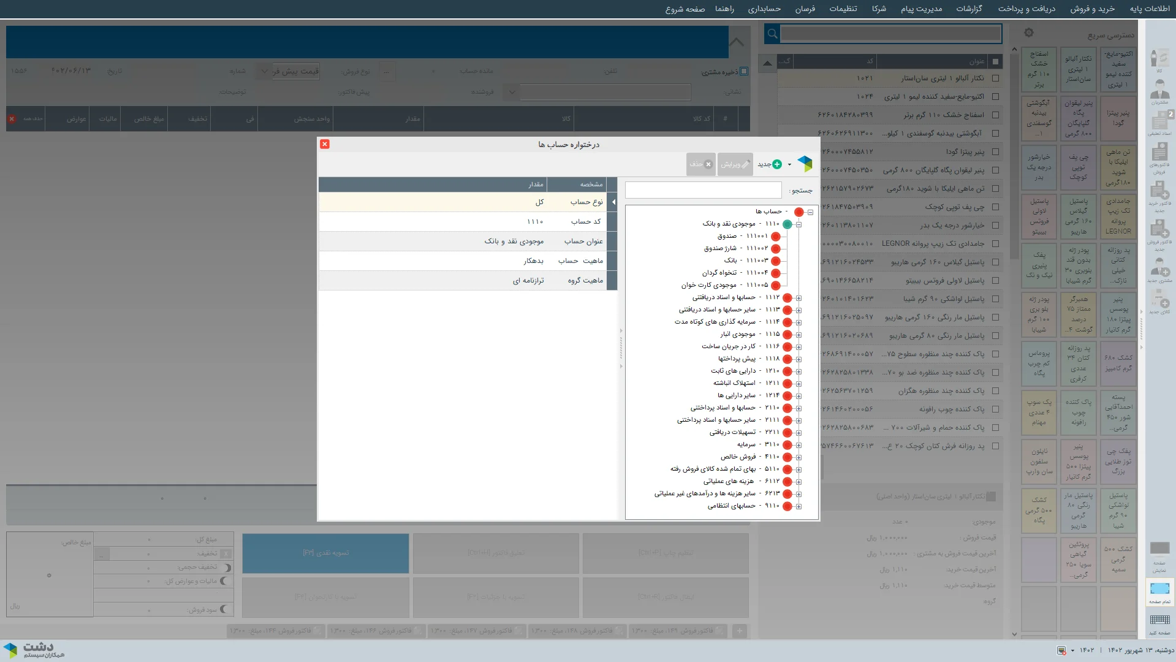This screenshot has width=1176, height=662.
Task: Open the dropdown arrow next to New button
Action: pos(789,164)
